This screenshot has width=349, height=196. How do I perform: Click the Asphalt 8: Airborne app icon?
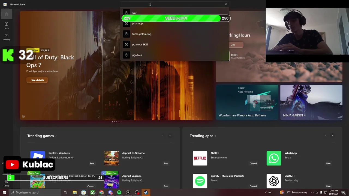[x=111, y=158]
